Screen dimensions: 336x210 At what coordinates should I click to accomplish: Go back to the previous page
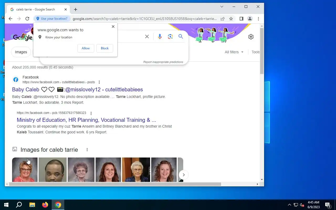point(10,19)
